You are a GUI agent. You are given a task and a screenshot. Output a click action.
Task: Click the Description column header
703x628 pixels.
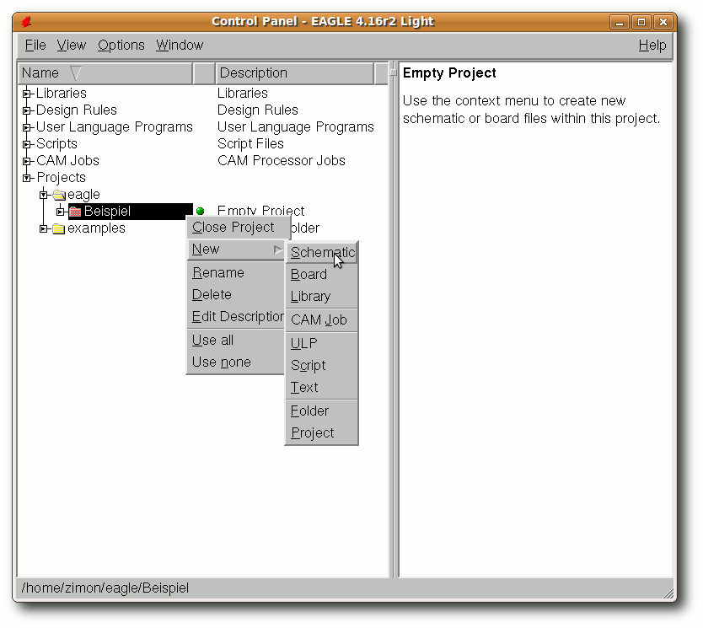coord(294,73)
